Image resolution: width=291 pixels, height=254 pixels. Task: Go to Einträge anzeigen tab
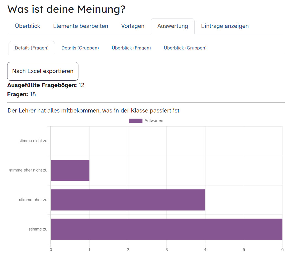[x=225, y=26]
